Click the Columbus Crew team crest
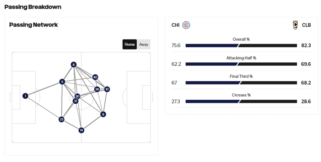This screenshot has height=162, width=321. point(295,25)
